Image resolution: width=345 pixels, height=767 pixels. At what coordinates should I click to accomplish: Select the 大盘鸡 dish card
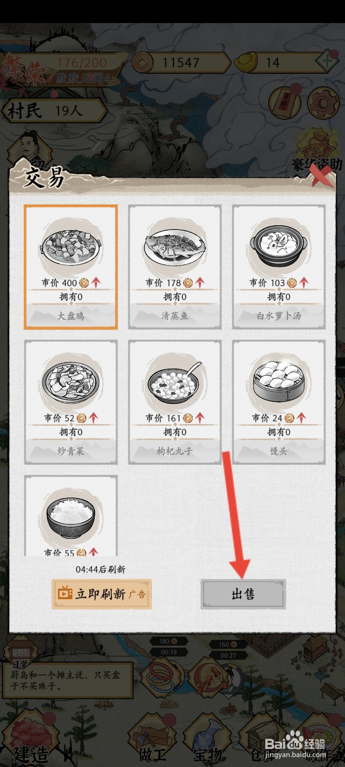pos(71,267)
